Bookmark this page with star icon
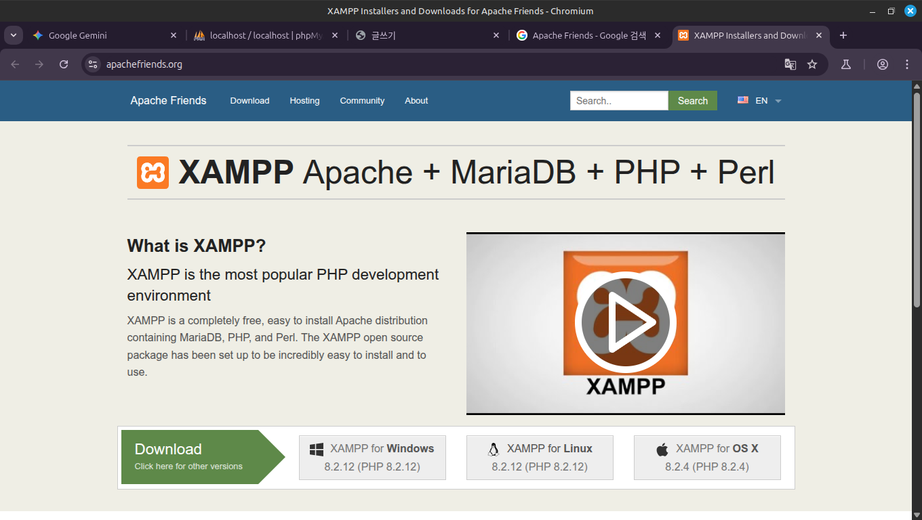Viewport: 922px width, 520px height. click(x=812, y=64)
